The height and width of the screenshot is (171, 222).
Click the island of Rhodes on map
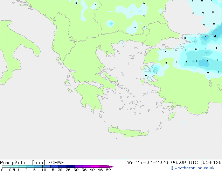[172, 116]
